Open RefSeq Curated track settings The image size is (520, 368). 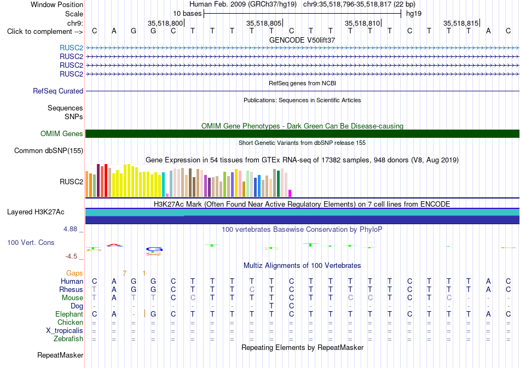(58, 91)
